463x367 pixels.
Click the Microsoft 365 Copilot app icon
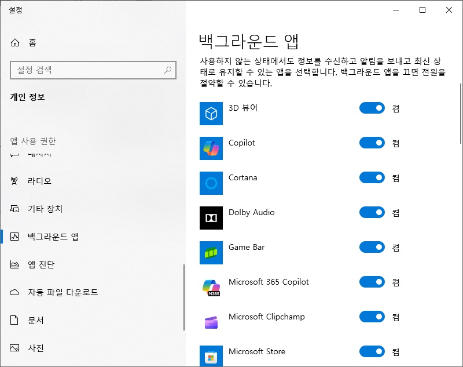211,288
